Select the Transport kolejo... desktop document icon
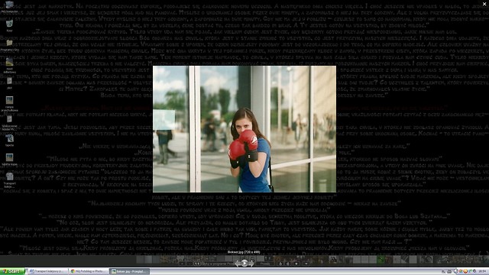 click(9, 180)
